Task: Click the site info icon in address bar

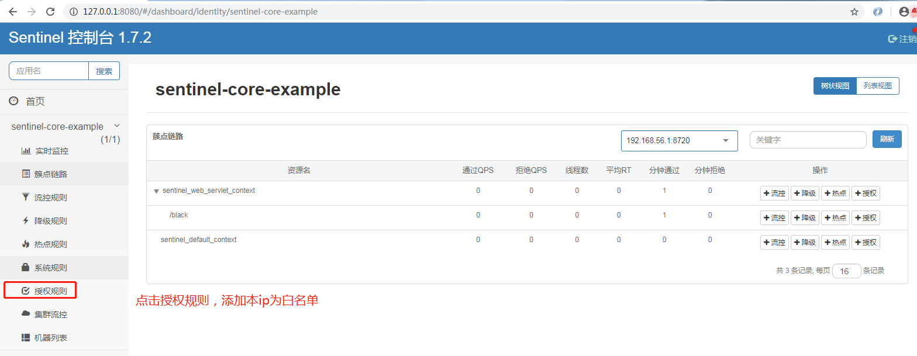Action: 74,12
